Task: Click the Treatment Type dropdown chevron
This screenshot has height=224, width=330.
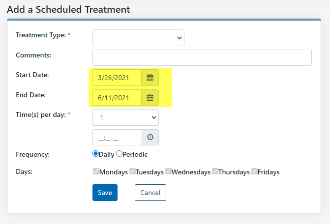Action: pos(180,38)
